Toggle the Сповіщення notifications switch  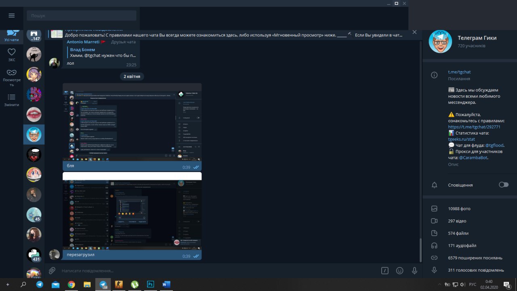pyautogui.click(x=504, y=185)
